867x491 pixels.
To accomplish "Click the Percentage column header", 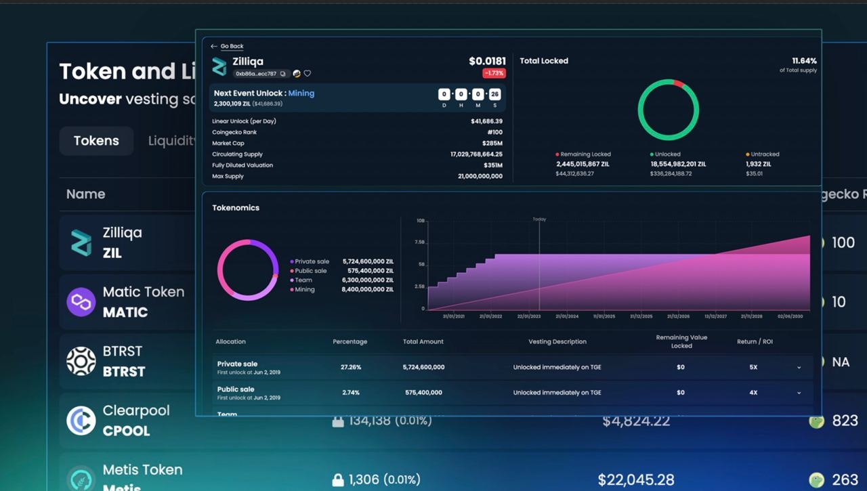I will tap(350, 342).
